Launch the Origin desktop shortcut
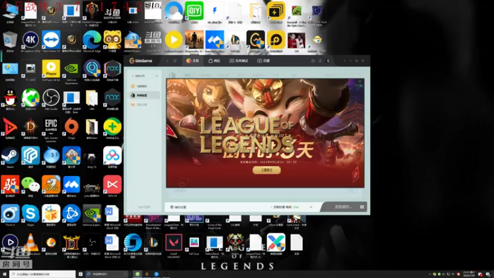Screen dimensions: 494x278 click(x=71, y=127)
